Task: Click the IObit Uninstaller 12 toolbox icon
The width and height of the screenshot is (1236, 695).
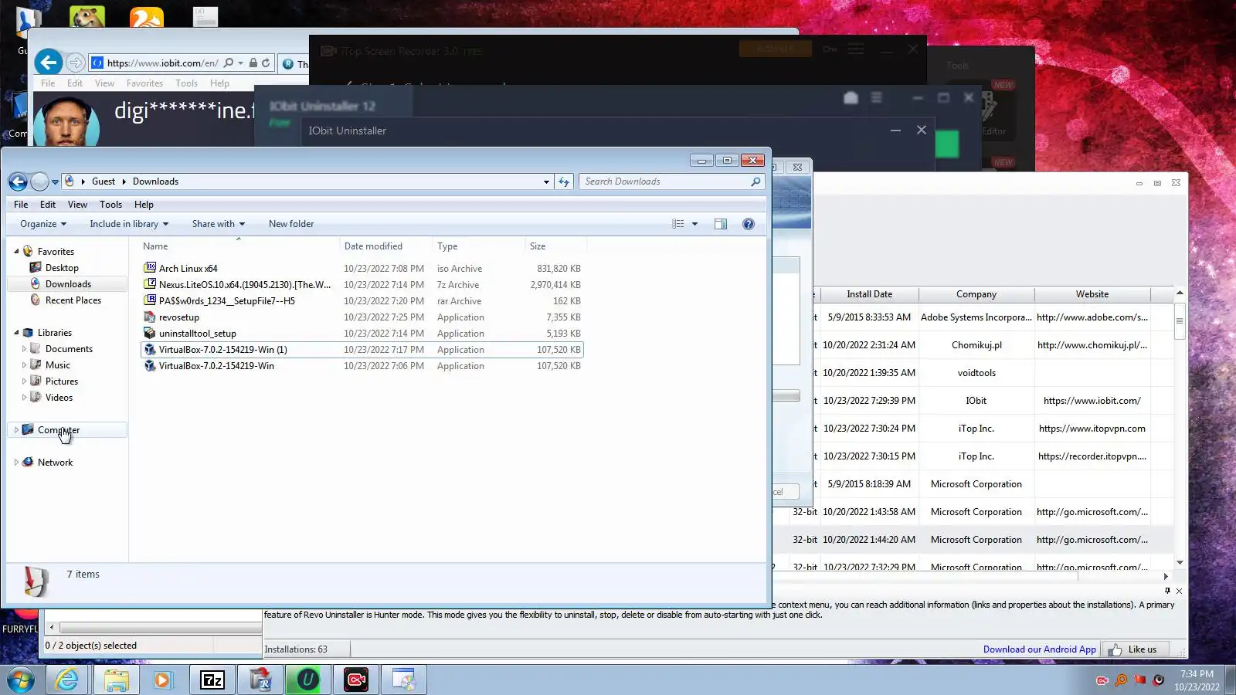Action: click(x=851, y=98)
